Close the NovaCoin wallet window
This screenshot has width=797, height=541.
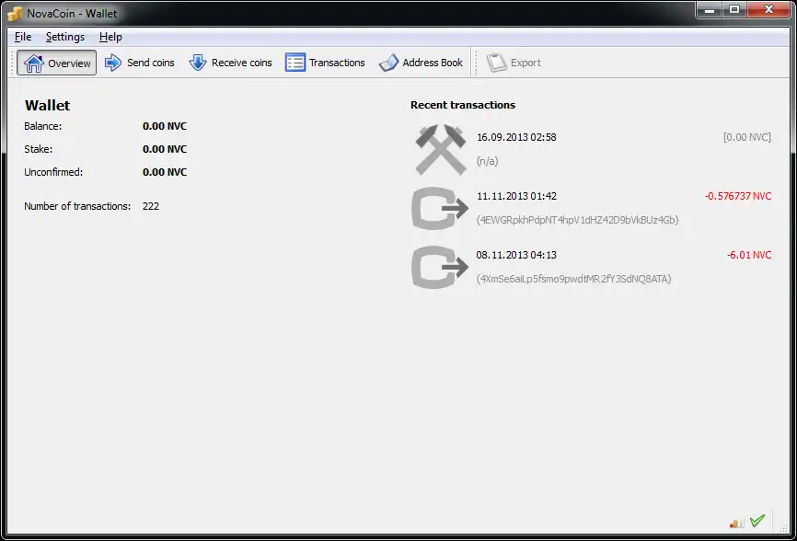coord(769,9)
